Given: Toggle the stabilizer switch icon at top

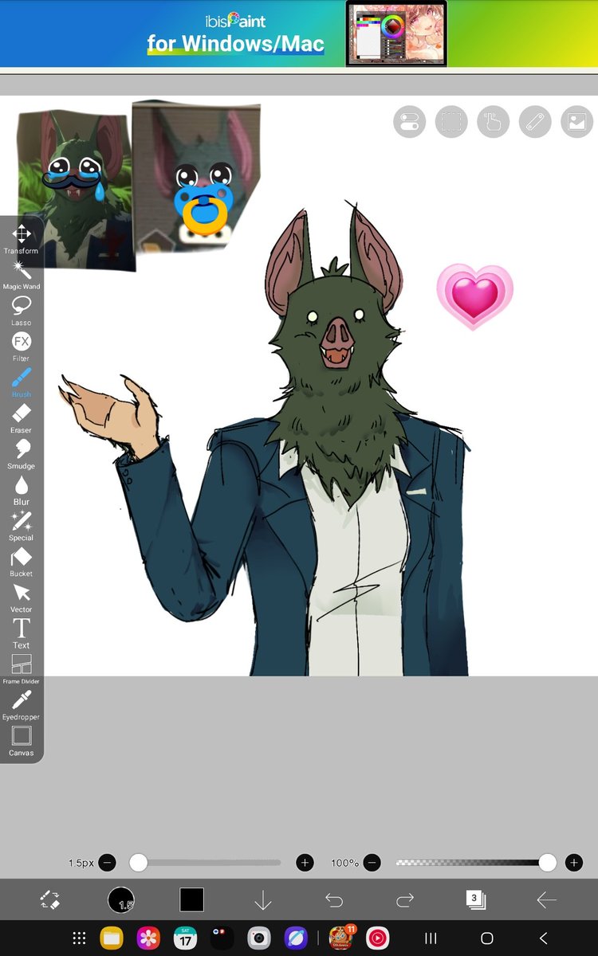Looking at the screenshot, I should point(410,122).
